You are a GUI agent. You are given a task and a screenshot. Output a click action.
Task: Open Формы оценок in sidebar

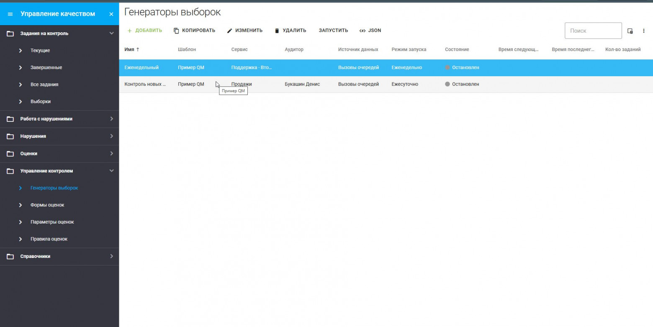click(47, 205)
